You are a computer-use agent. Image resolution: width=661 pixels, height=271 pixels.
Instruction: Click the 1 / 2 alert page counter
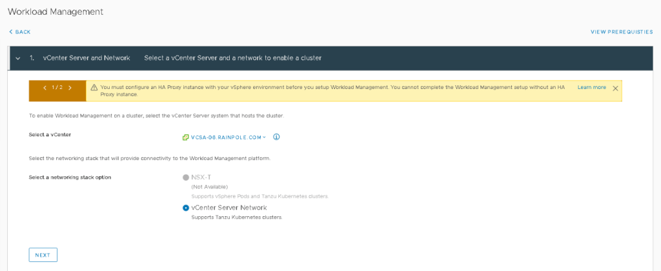pyautogui.click(x=57, y=88)
